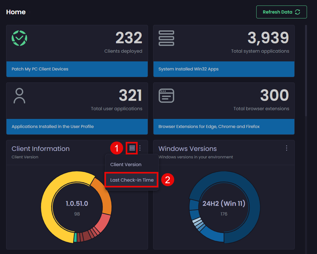Open the Client Information view selector icon

tap(132, 148)
